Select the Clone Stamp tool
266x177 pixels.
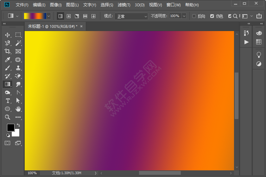(x=18, y=68)
